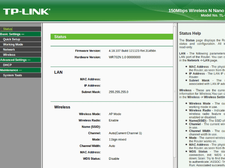This screenshot has height=168, width=225.
Task: Click the TP-LINK logo in the header
Action: tap(26, 11)
